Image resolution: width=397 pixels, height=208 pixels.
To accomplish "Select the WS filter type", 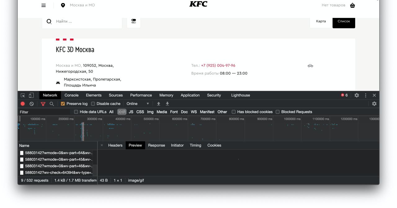I will point(194,112).
